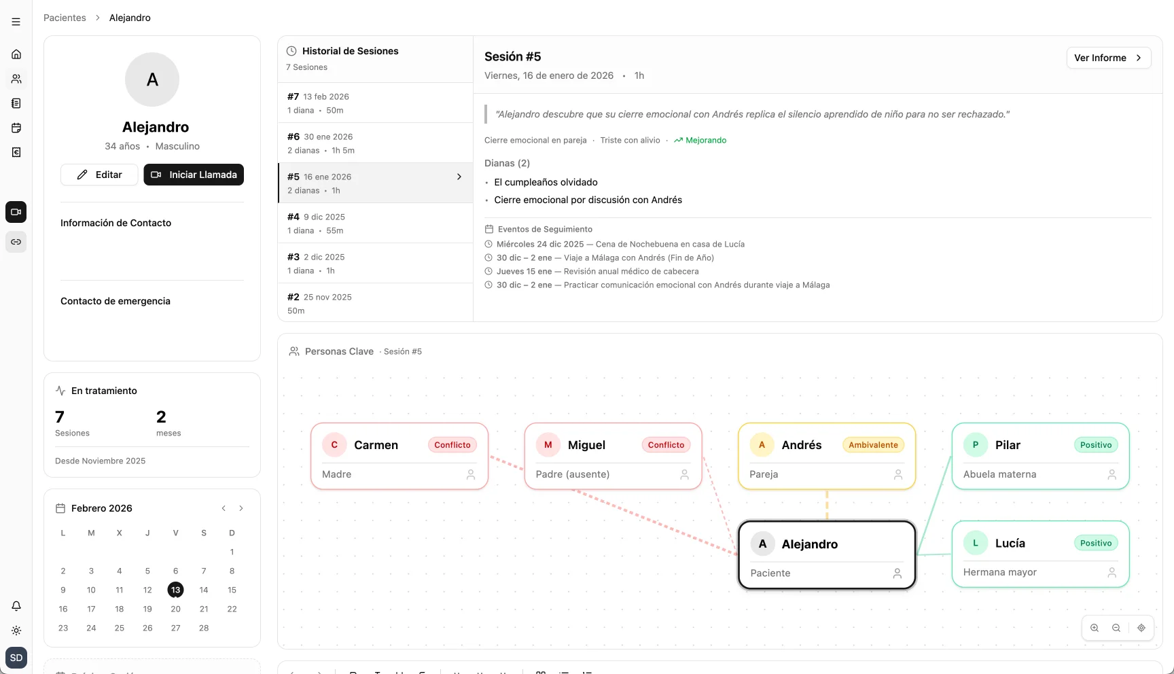Open the notes document icon in sidebar
The image size is (1174, 674).
pyautogui.click(x=16, y=103)
